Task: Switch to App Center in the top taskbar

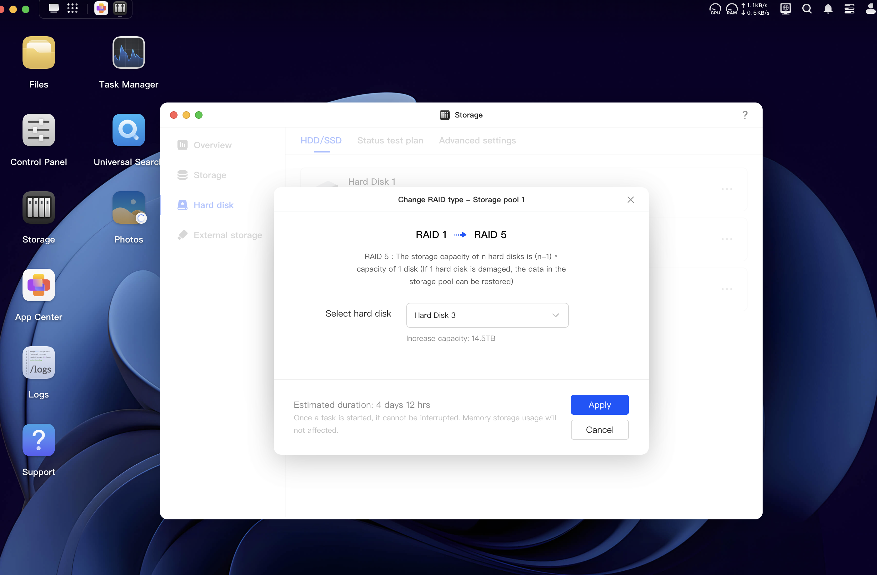Action: point(101,8)
